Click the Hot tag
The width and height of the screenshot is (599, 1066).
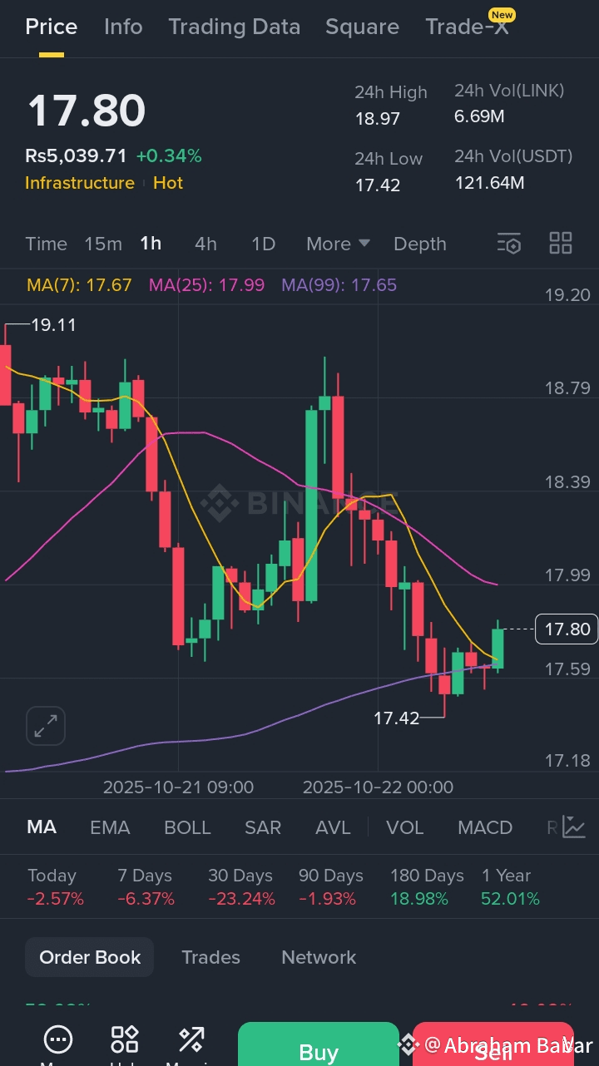(168, 183)
